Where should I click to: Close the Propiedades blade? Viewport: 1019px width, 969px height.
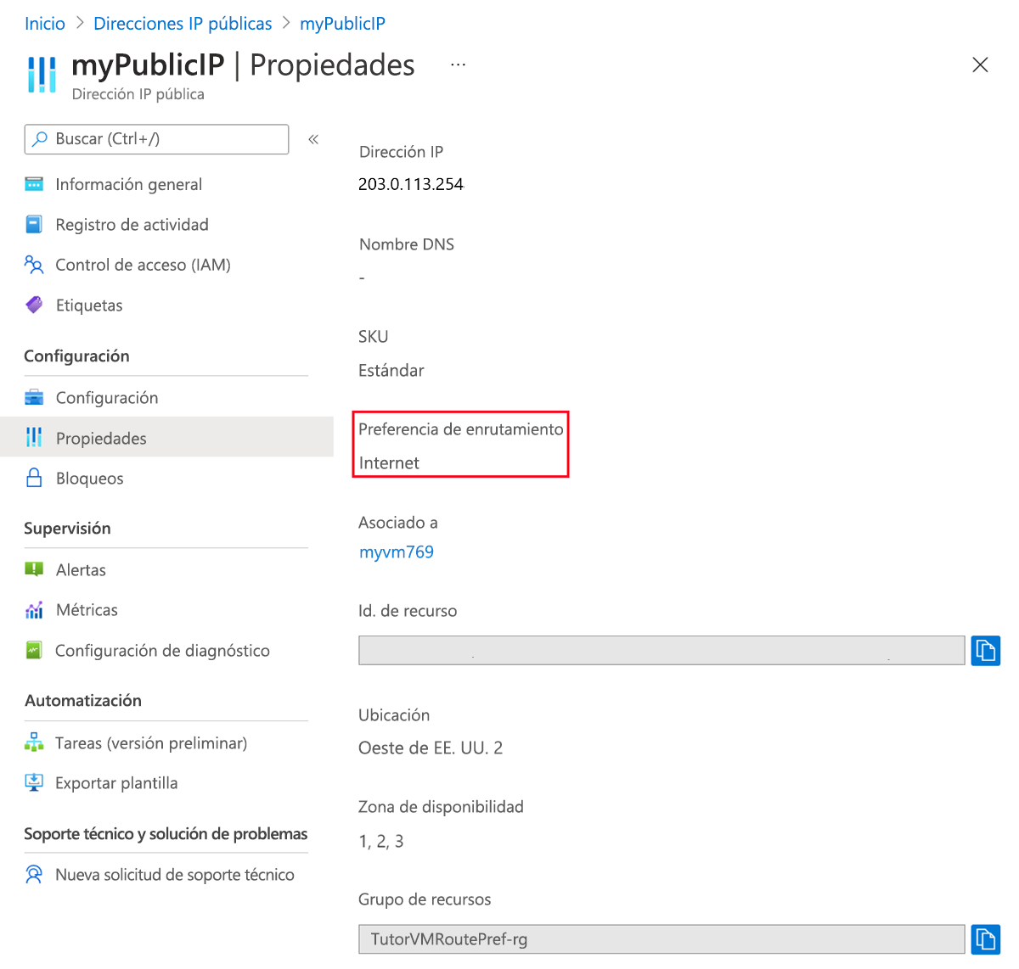pos(980,65)
